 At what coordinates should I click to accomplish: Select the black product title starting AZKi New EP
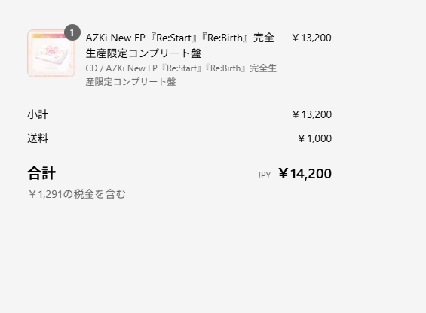click(x=180, y=46)
